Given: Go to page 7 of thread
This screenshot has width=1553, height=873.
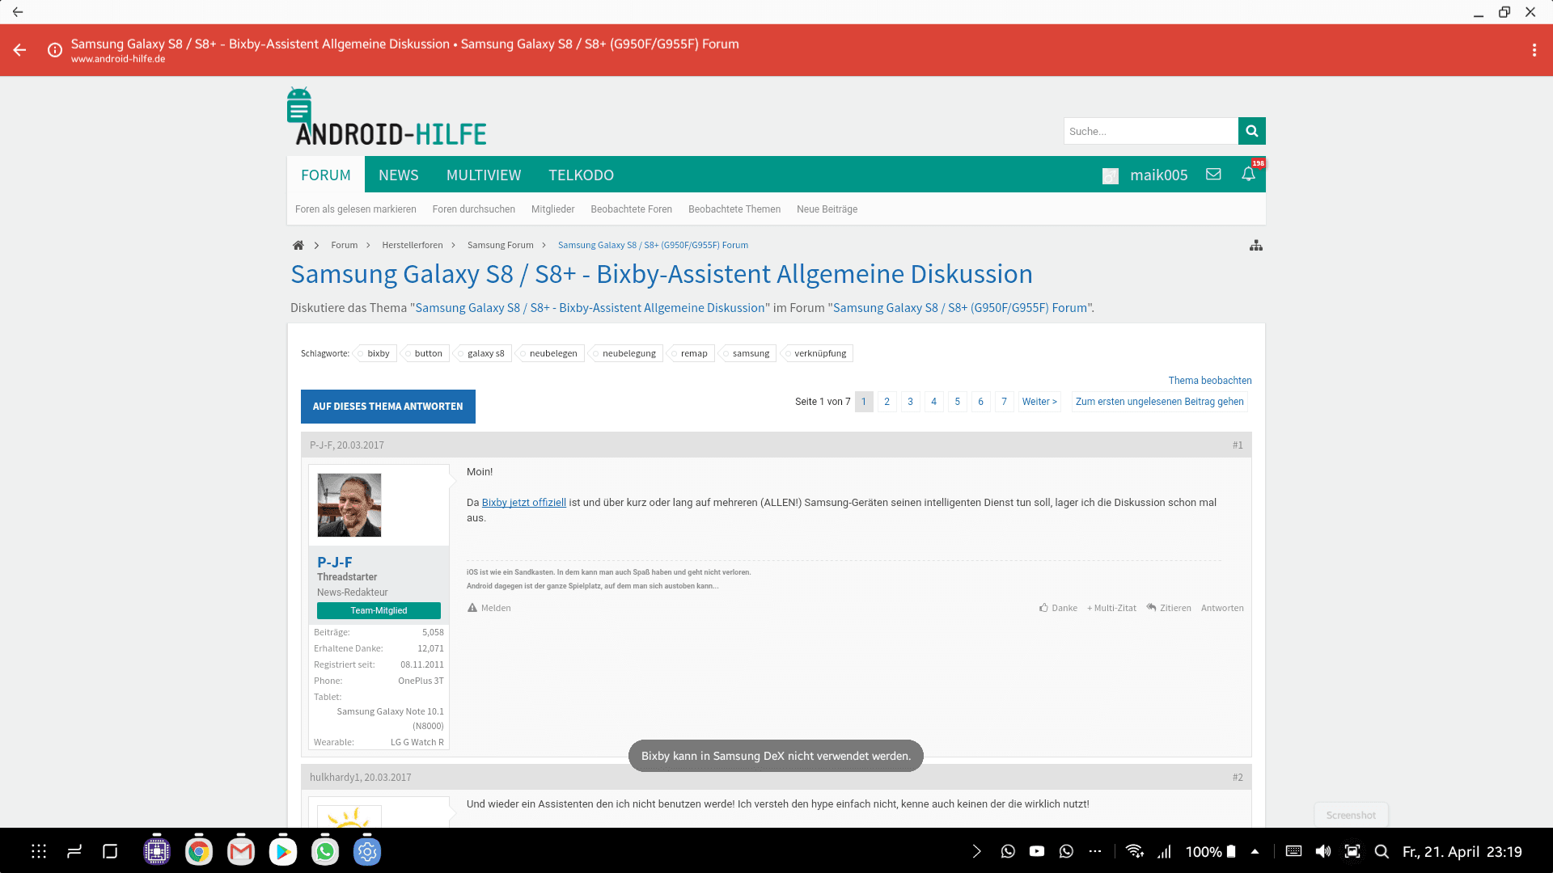Looking at the screenshot, I should click(x=1004, y=402).
